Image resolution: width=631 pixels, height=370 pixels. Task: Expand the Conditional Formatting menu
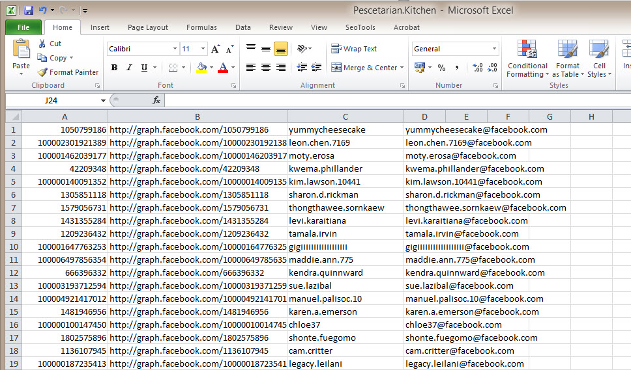pos(527,58)
